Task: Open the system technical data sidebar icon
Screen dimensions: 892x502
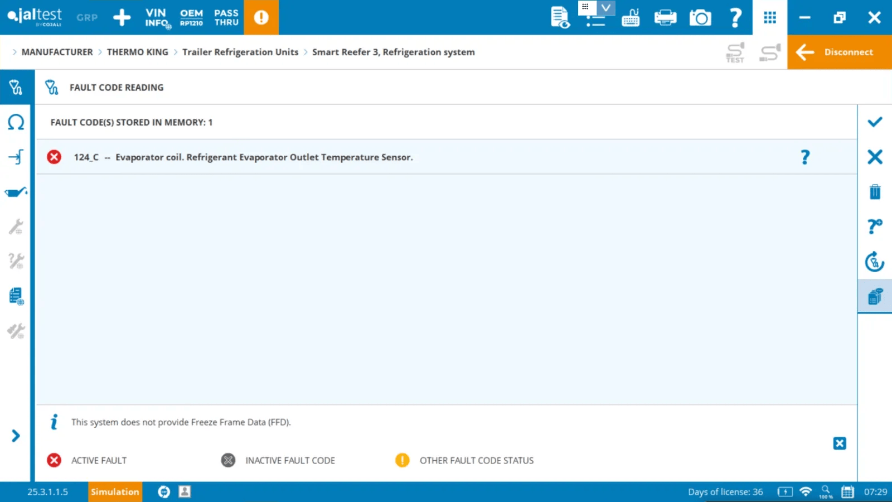Action: pyautogui.click(x=16, y=296)
